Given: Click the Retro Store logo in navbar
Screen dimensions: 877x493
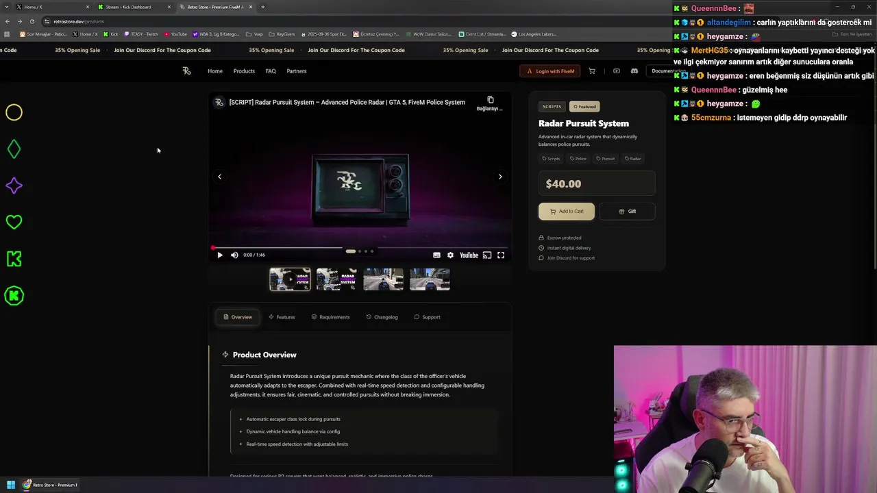Looking at the screenshot, I should 186,71.
